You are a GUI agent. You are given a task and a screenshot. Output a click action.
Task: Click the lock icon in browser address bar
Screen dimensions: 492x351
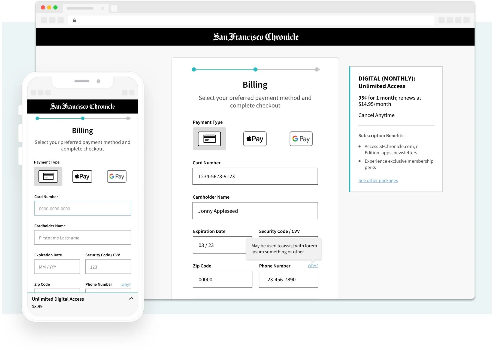click(x=74, y=20)
